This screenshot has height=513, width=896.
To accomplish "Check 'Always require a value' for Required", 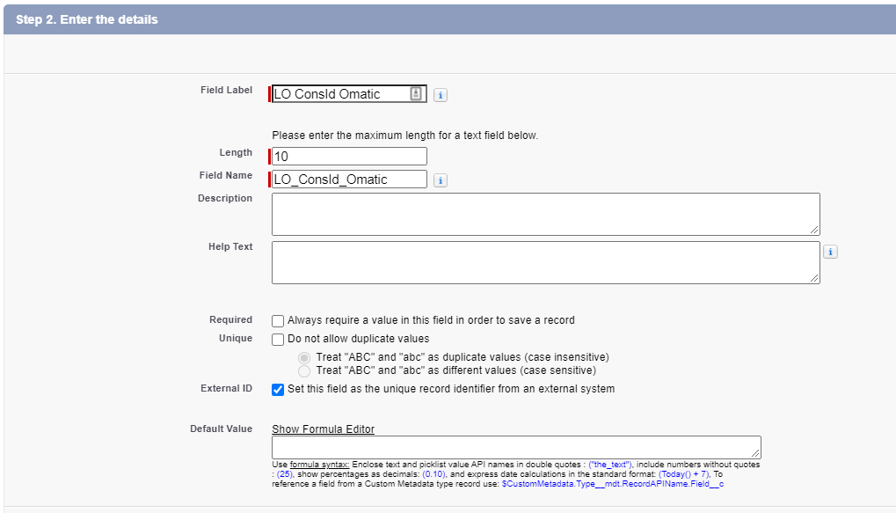I will (x=278, y=320).
